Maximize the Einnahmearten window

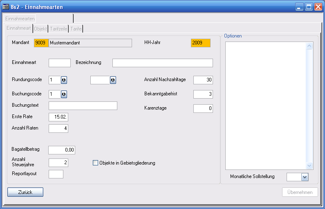pos(309,7)
